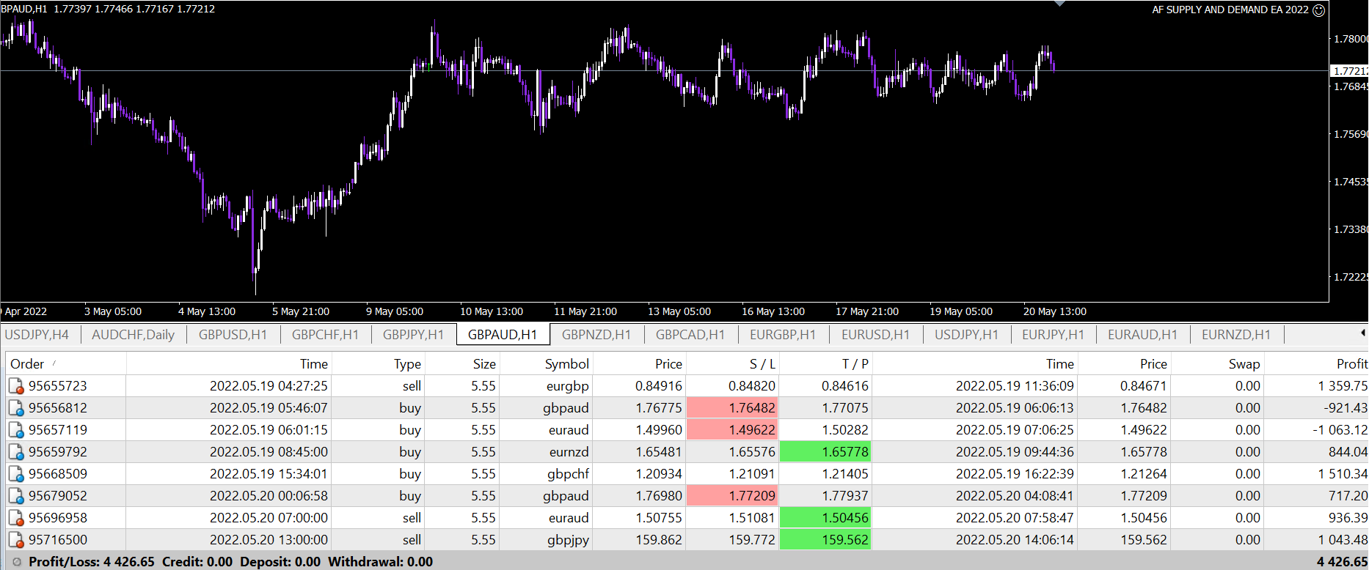
Task: Click the green-highlighted take profit 159.562 cell
Action: tap(826, 540)
